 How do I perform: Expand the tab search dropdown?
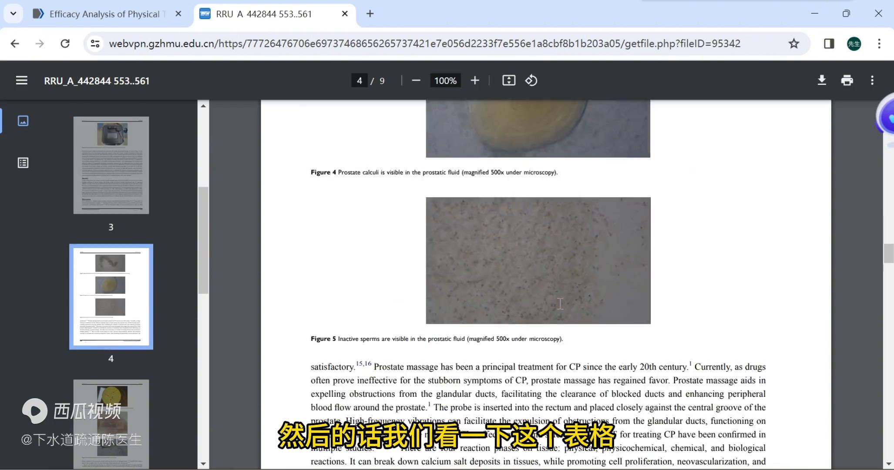coord(13,13)
